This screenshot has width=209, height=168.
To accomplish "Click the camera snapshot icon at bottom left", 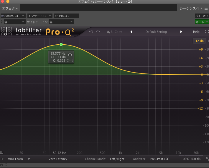I will point(1,165).
